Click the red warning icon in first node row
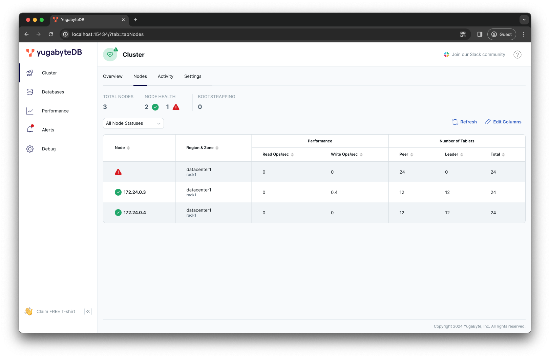Screen dimensions: 550x358 [x=118, y=172]
